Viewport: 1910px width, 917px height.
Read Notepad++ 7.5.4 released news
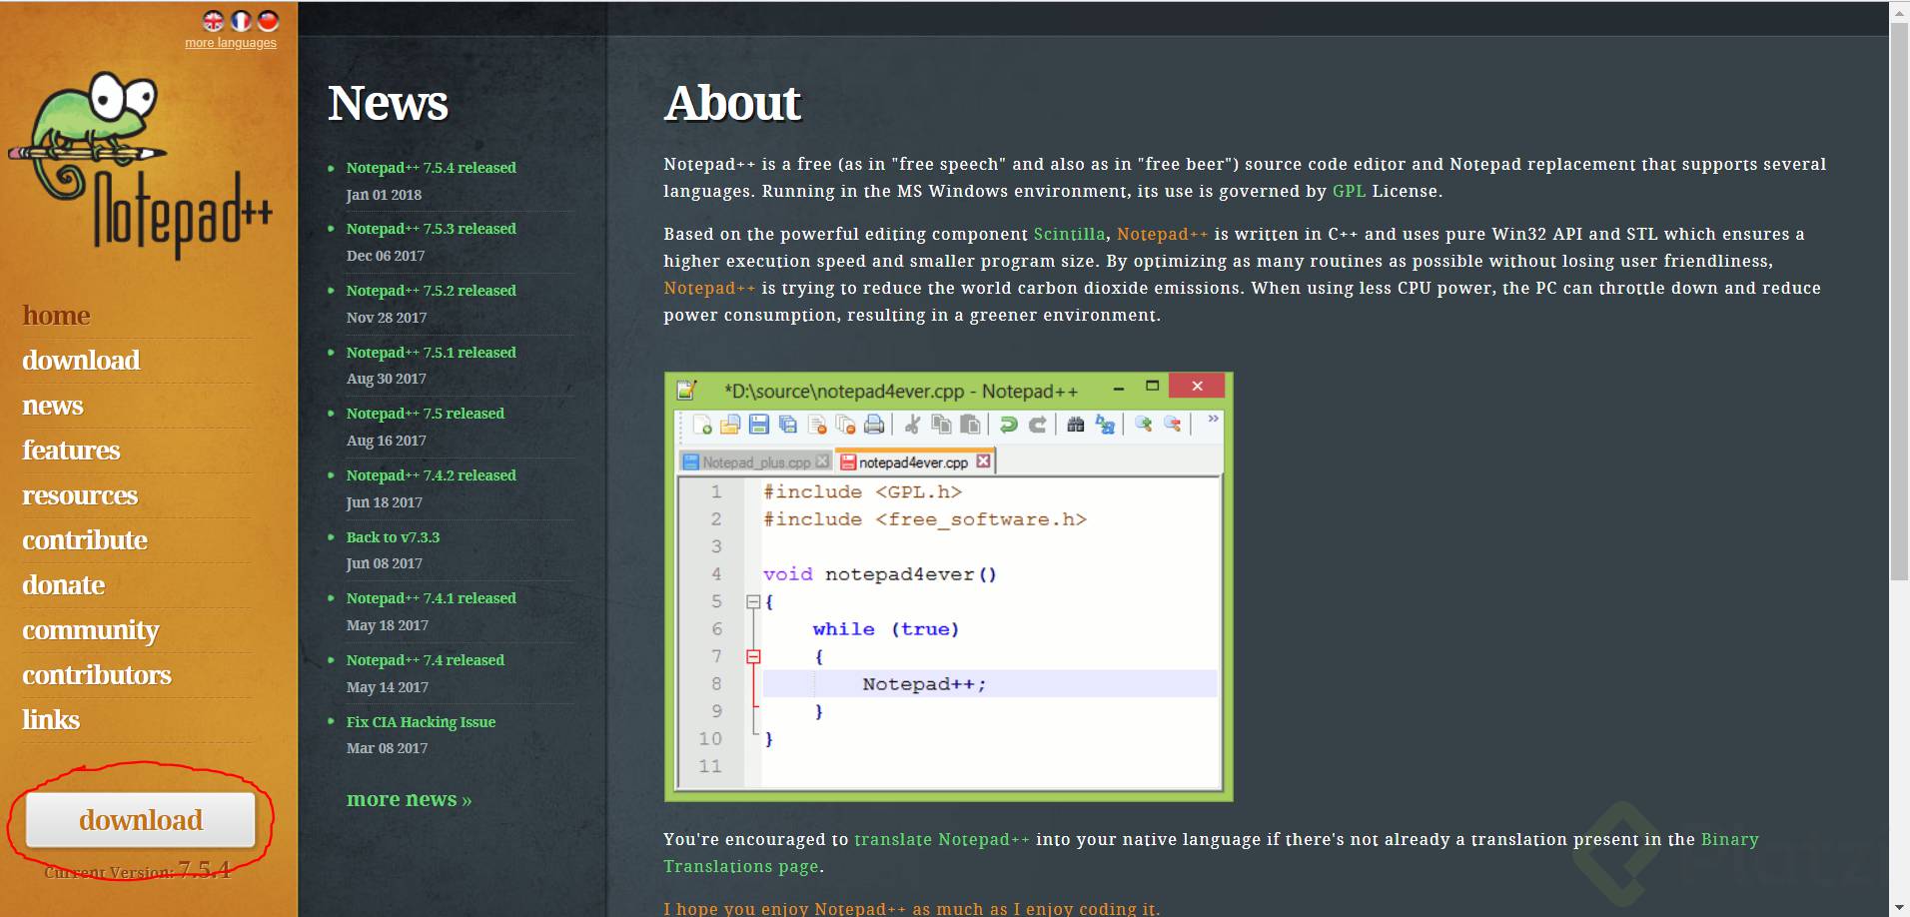pos(432,168)
